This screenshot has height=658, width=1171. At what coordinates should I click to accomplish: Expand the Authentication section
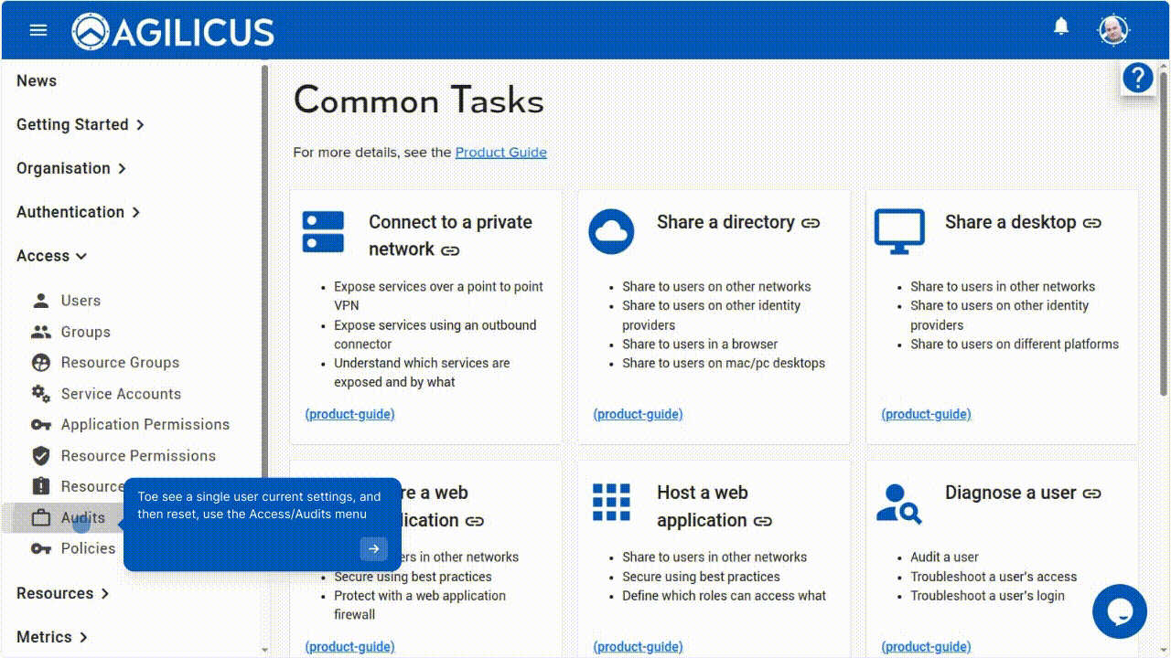[79, 212]
